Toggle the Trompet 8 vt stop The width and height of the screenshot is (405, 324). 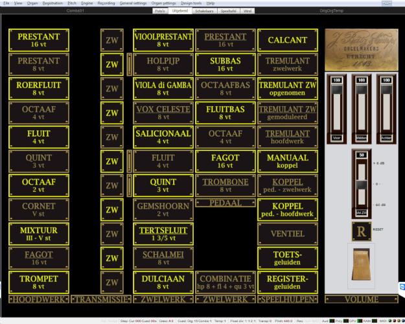coord(39,282)
